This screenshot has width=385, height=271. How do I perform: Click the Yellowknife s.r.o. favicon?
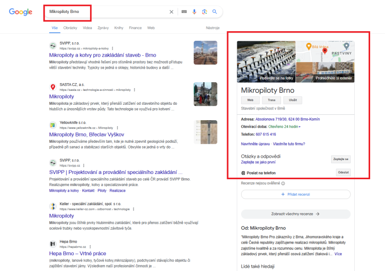tap(53, 125)
